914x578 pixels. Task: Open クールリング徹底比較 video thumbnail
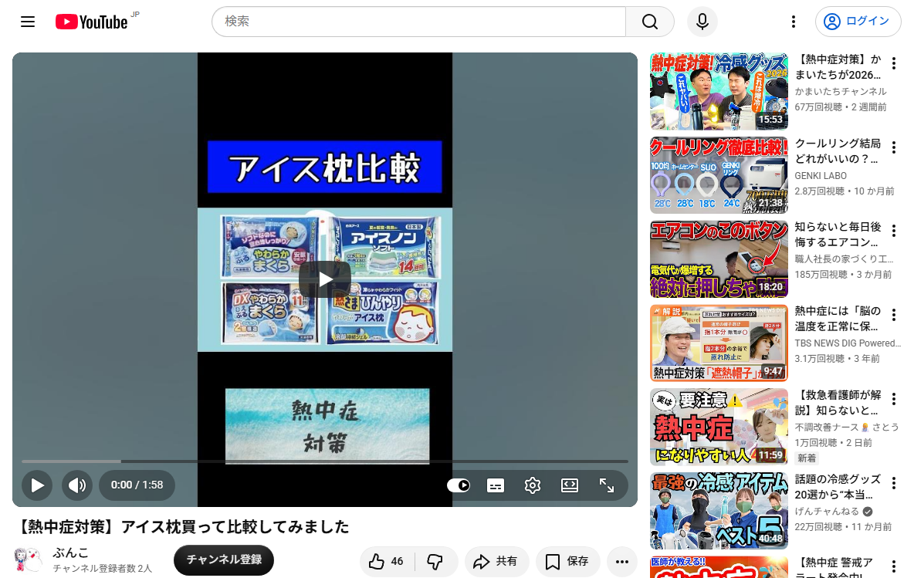(719, 175)
